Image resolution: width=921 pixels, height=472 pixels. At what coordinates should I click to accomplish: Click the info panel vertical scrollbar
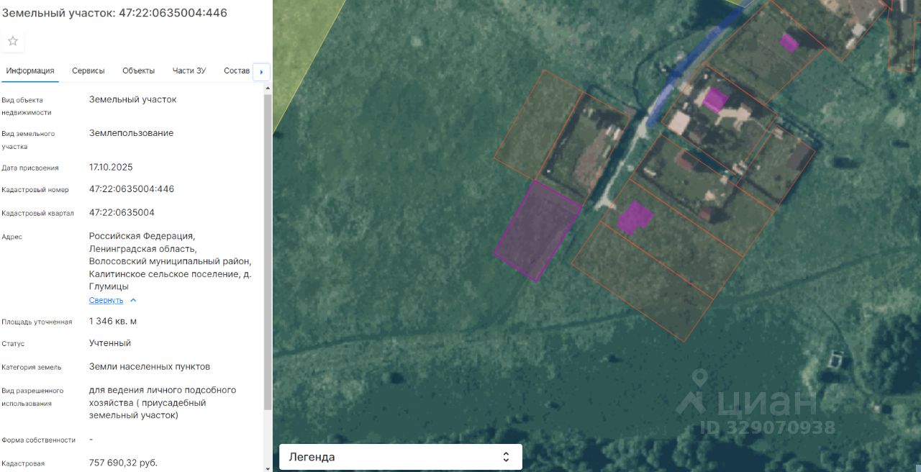[268, 252]
